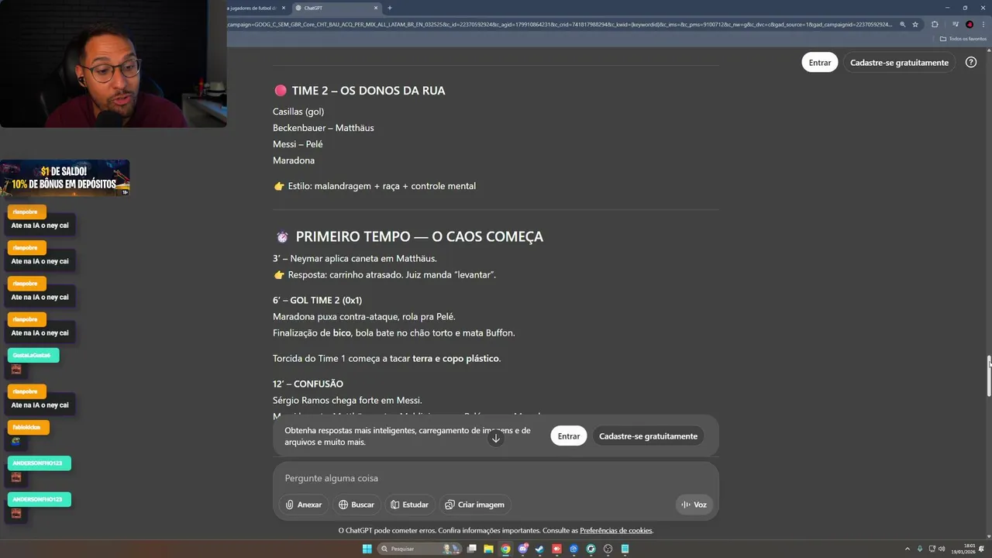This screenshot has height=558, width=992.
Task: Click the browser address bar URL
Action: point(558,24)
